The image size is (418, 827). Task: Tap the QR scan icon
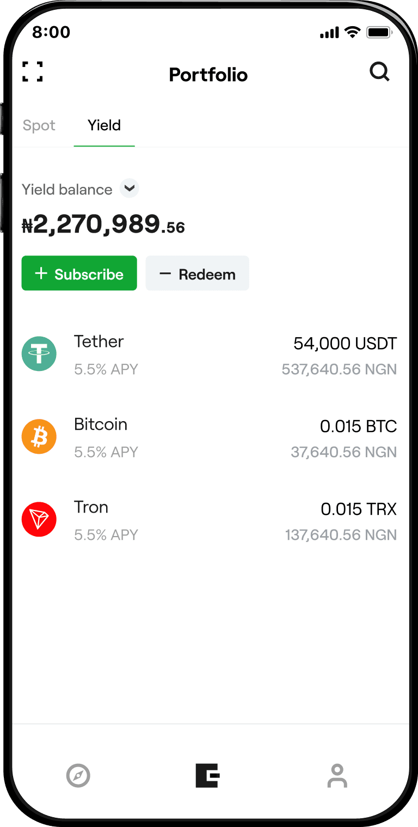tap(33, 72)
